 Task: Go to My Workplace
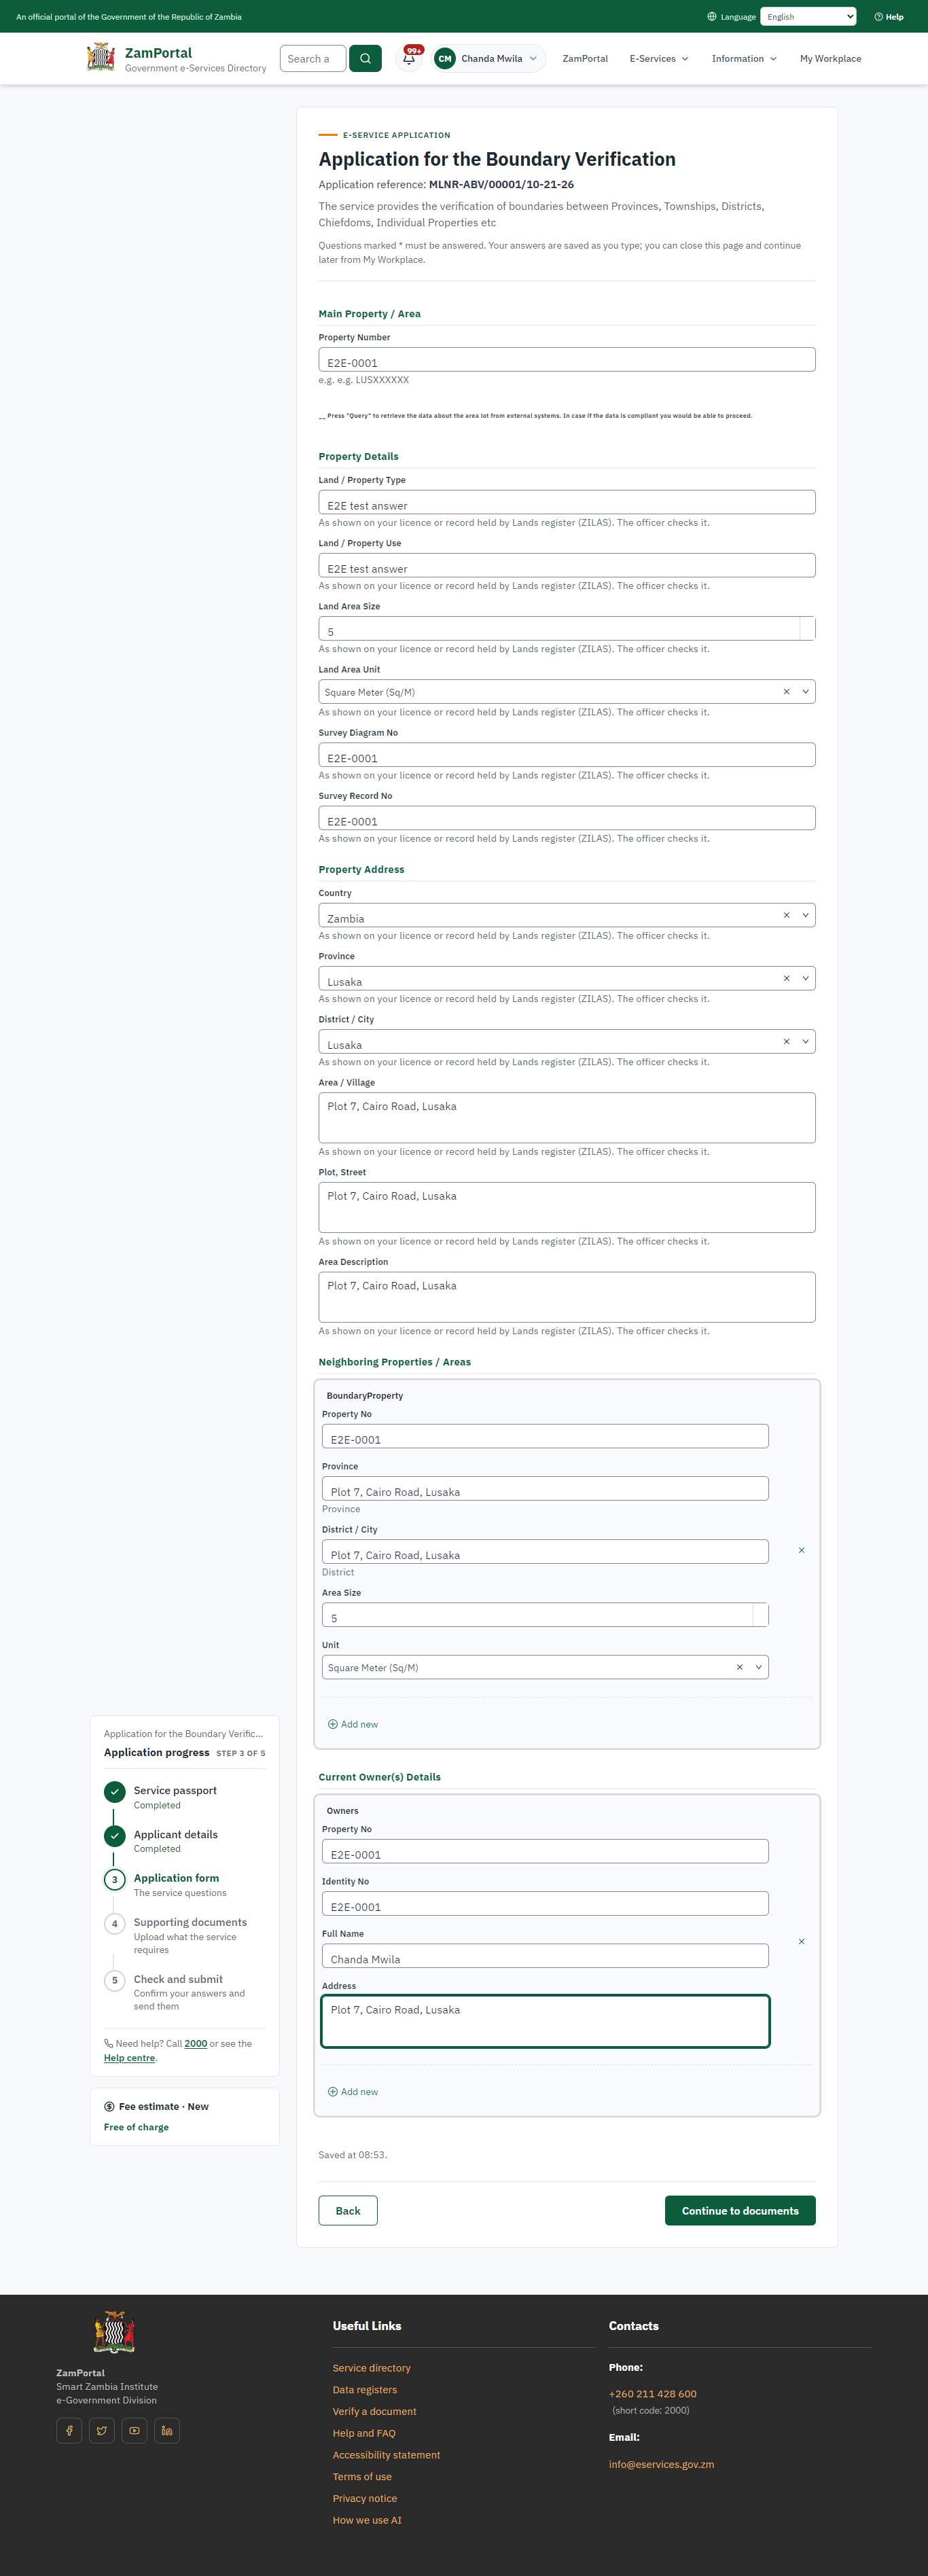coord(830,58)
